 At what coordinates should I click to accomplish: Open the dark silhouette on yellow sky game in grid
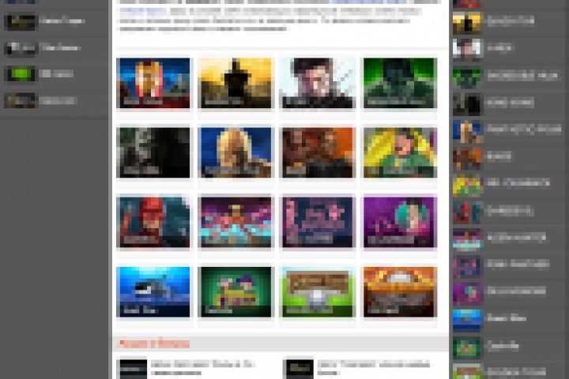[x=235, y=83]
